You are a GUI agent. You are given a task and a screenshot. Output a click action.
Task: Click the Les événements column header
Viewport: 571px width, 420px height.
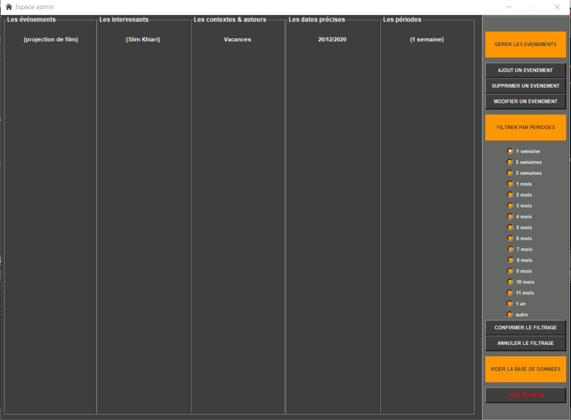(32, 20)
